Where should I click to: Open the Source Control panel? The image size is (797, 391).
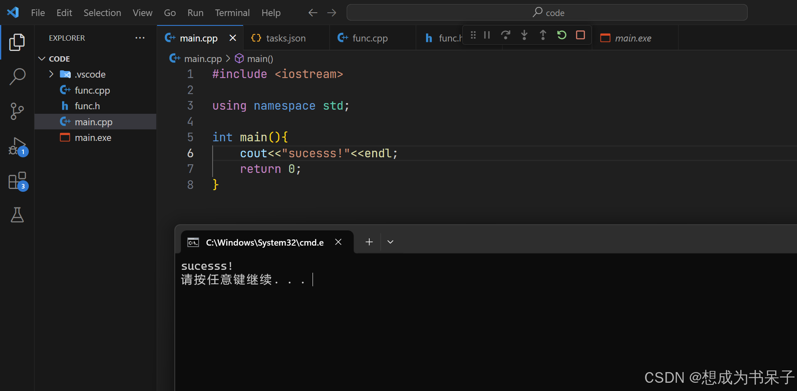[x=17, y=111]
